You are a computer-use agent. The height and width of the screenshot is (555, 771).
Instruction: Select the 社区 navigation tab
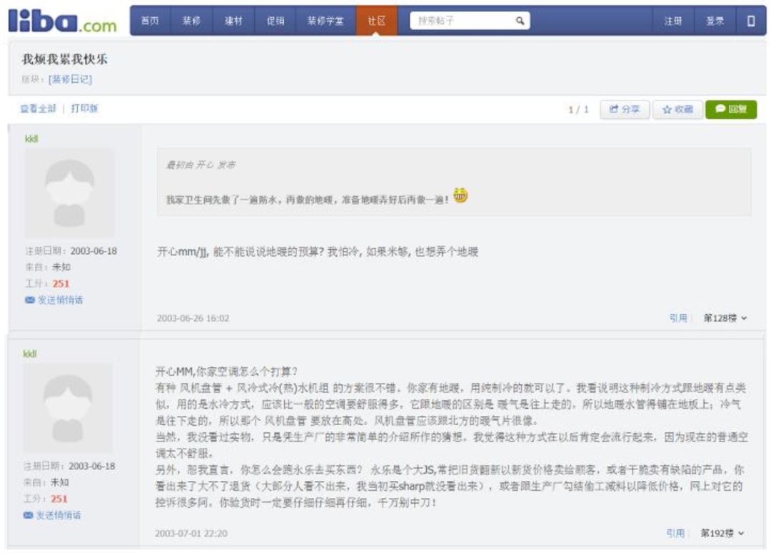point(377,21)
